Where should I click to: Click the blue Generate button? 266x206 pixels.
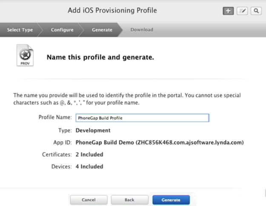tap(171, 200)
